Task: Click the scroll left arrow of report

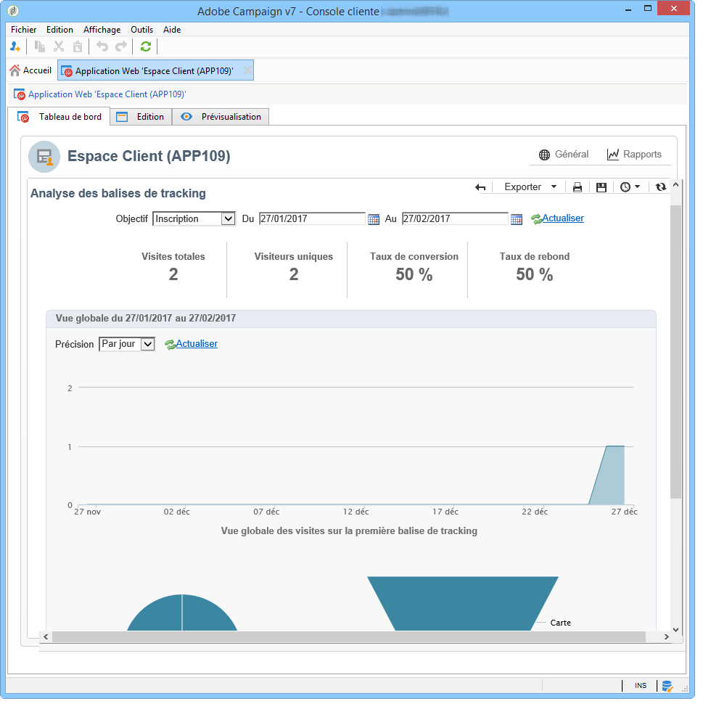Action: pos(45,637)
